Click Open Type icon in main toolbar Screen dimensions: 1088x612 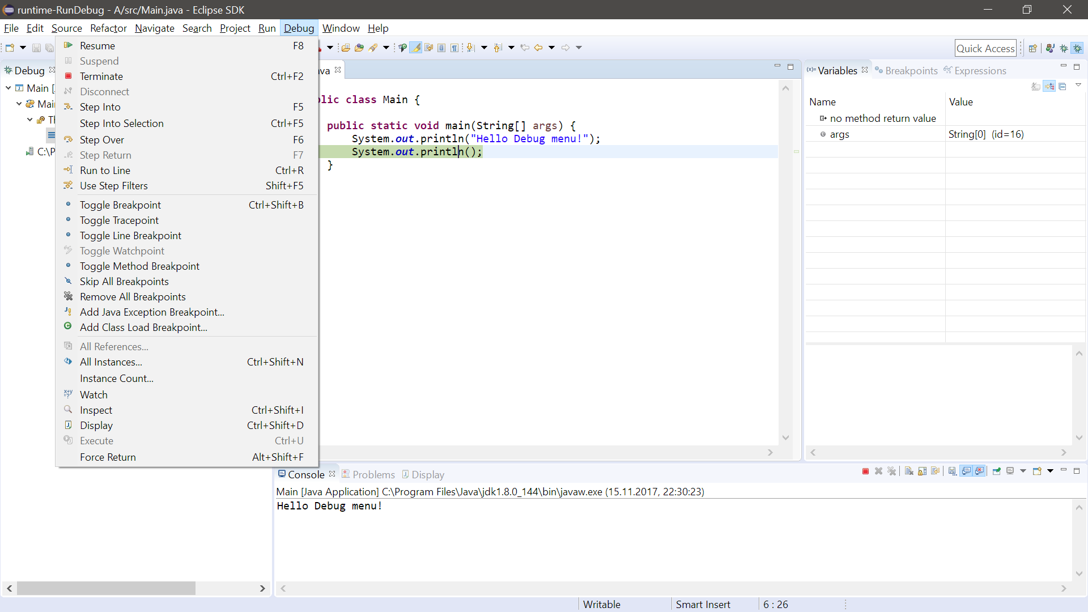pyautogui.click(x=346, y=48)
